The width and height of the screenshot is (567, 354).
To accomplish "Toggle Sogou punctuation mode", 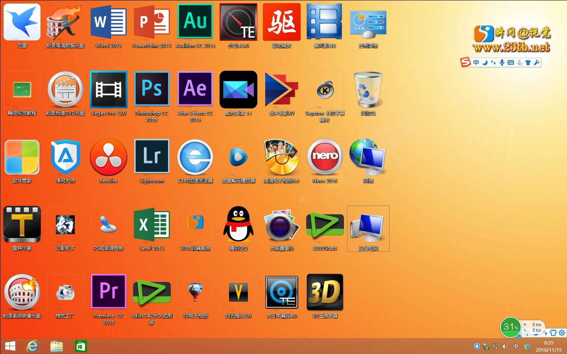I will coord(493,62).
